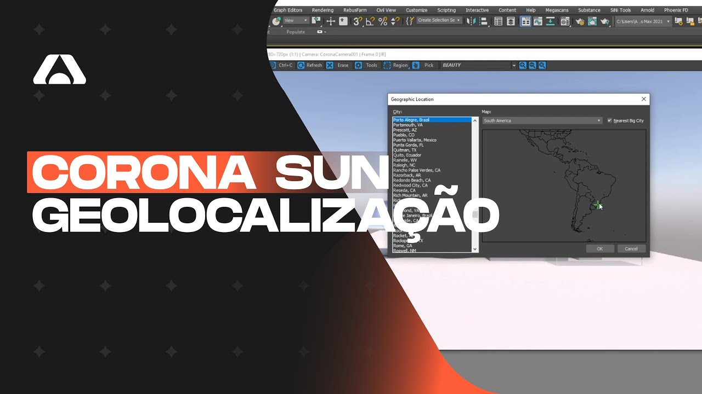This screenshot has width=702, height=394.
Task: Click the Align tool icon
Action: click(x=484, y=21)
